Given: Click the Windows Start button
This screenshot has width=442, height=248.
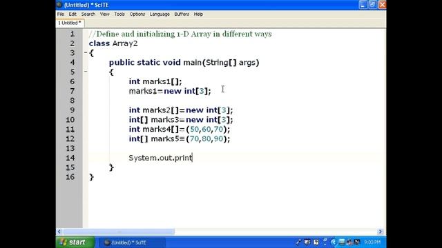Looking at the screenshot, I should (75, 242).
